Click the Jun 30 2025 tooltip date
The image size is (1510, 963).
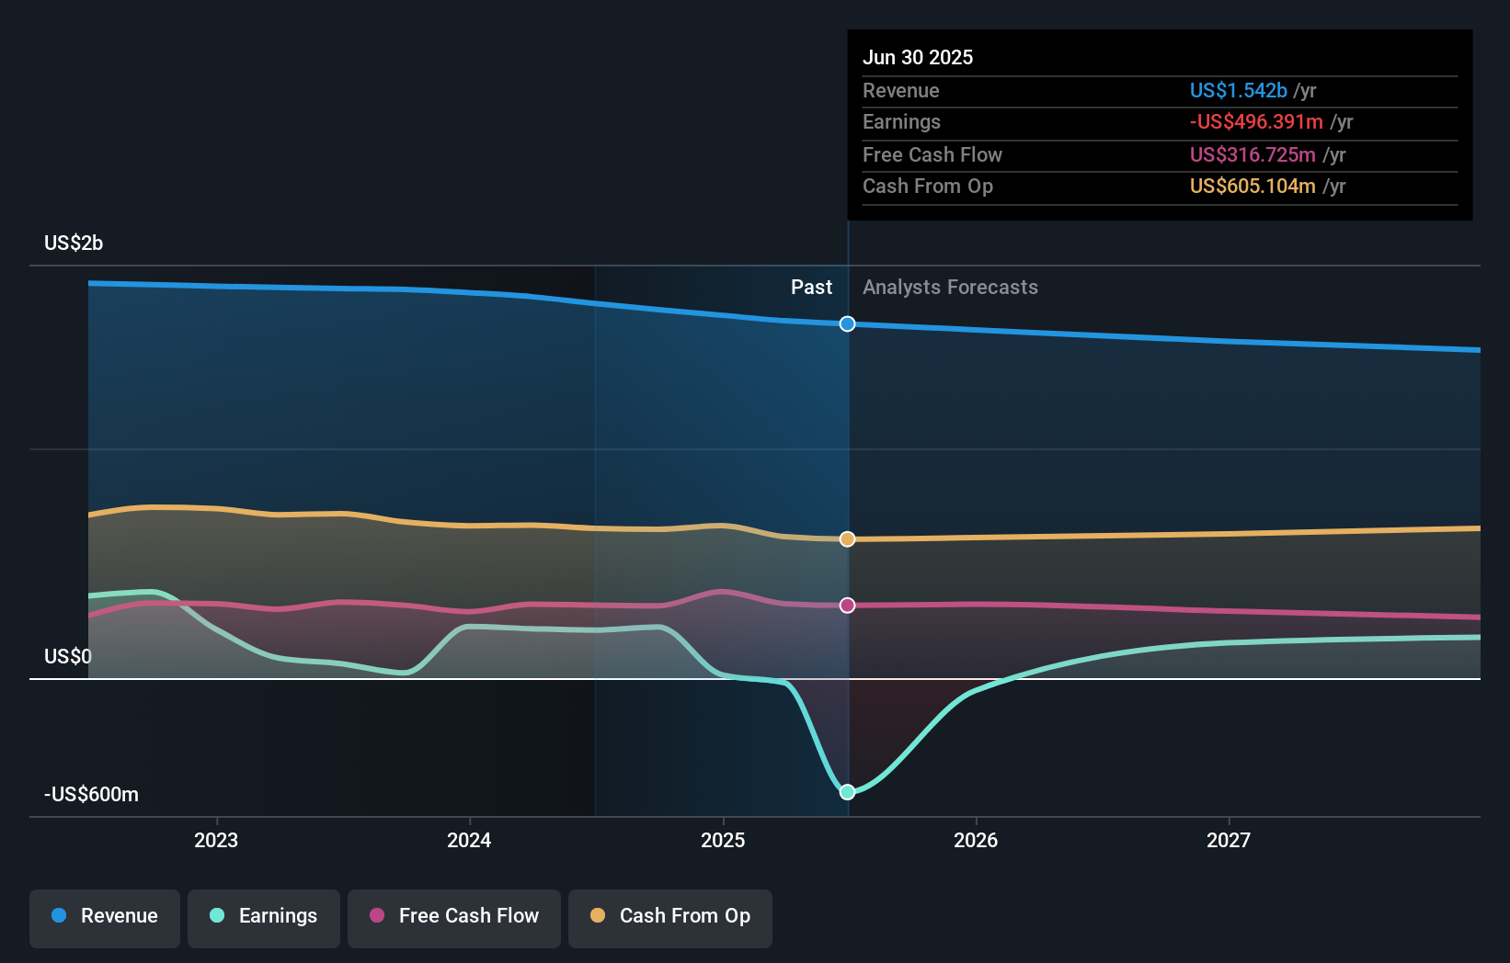[x=918, y=57]
